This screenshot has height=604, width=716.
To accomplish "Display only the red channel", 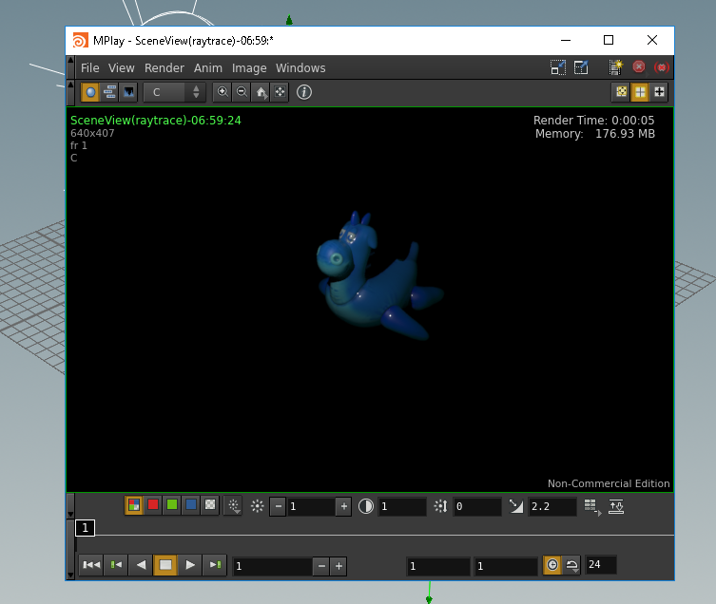I will pos(153,505).
